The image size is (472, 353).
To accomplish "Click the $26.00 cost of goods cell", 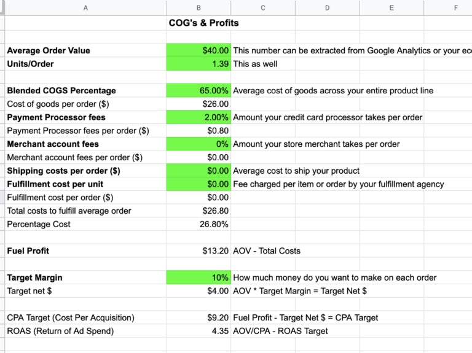I will pos(199,104).
